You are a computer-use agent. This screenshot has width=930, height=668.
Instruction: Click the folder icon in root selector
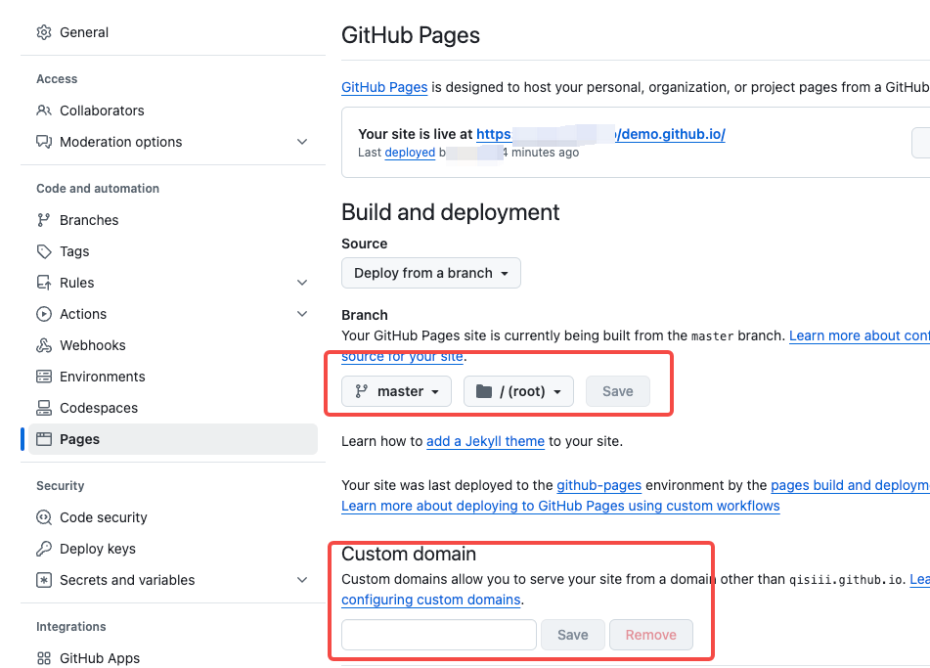coord(484,391)
